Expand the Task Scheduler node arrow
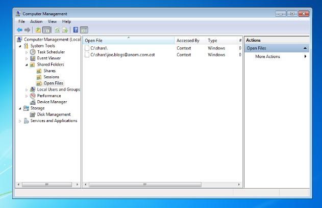The width and height of the screenshot is (322, 208). (x=27, y=52)
